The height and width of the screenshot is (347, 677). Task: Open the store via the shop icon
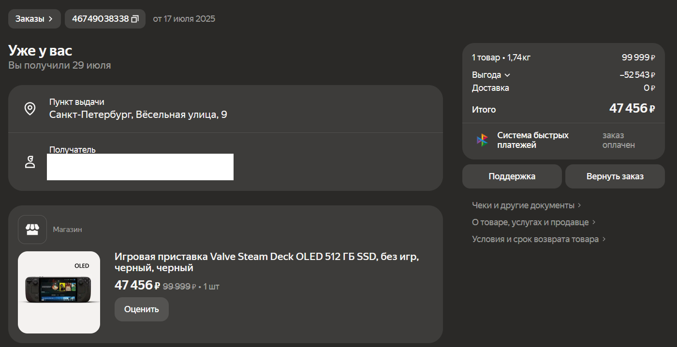(x=32, y=230)
